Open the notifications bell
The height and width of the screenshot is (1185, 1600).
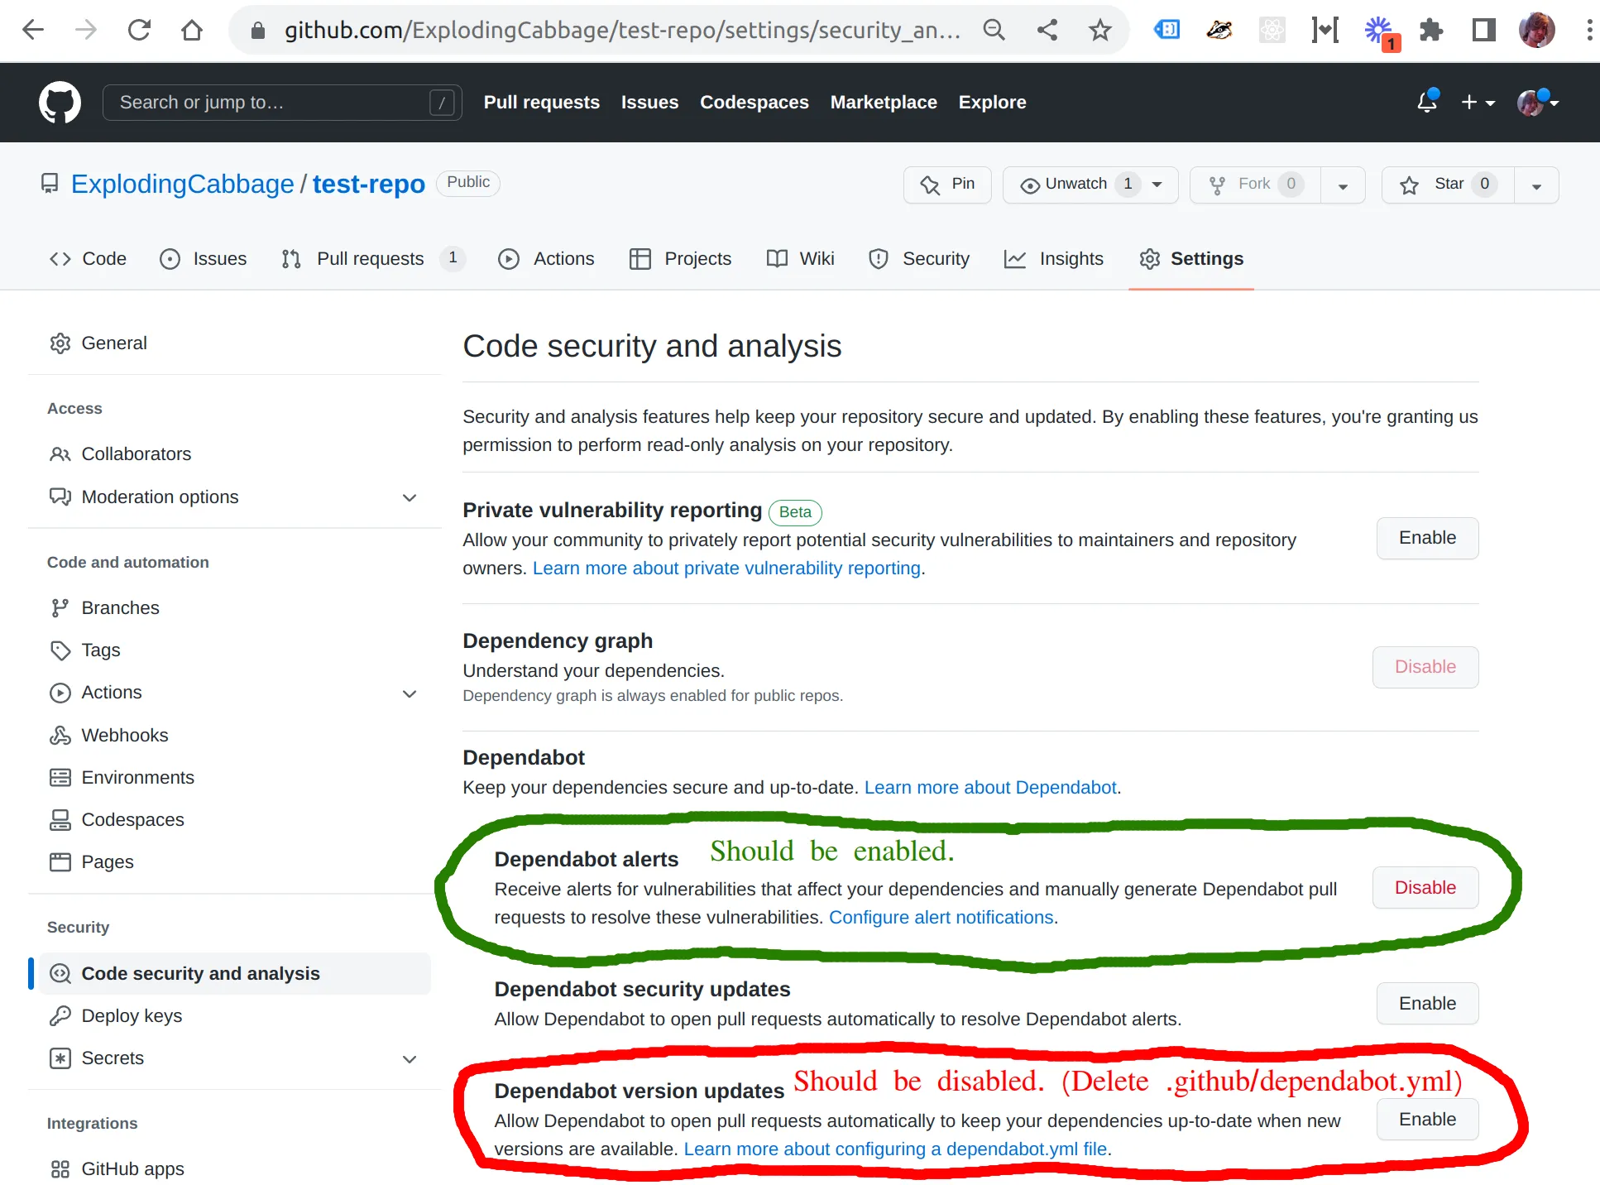[1426, 102]
